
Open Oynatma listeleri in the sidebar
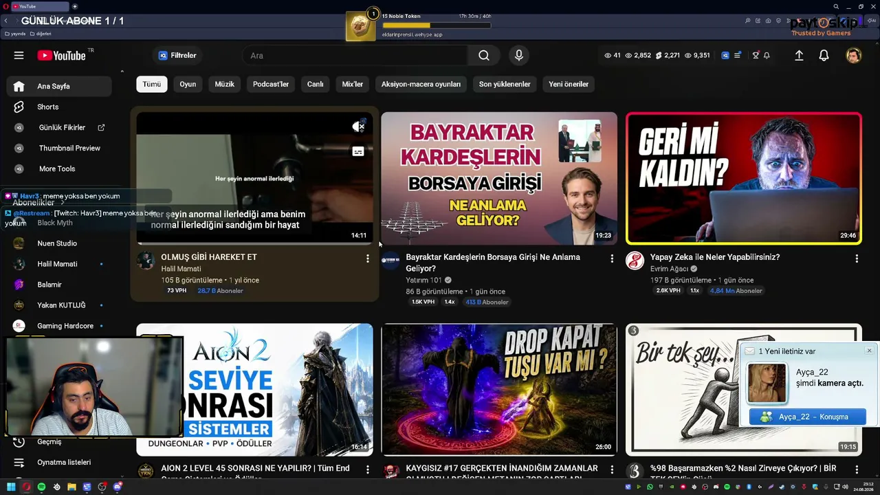tap(59, 462)
